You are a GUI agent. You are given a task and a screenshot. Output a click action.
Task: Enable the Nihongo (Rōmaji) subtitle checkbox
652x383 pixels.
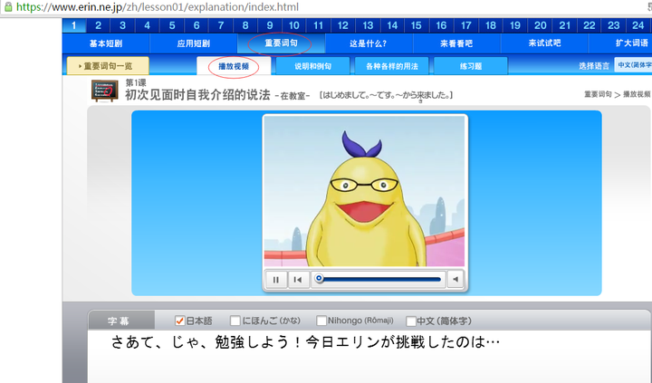321,321
